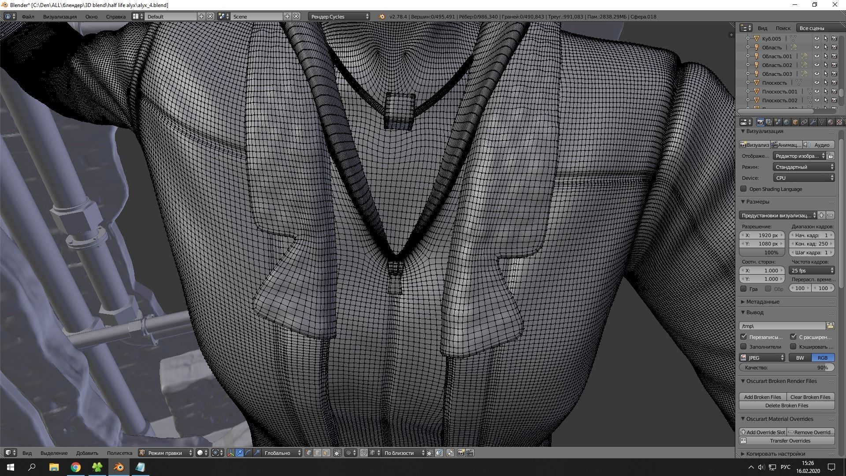
Task: Switch to vertex select mode
Action: click(308, 453)
